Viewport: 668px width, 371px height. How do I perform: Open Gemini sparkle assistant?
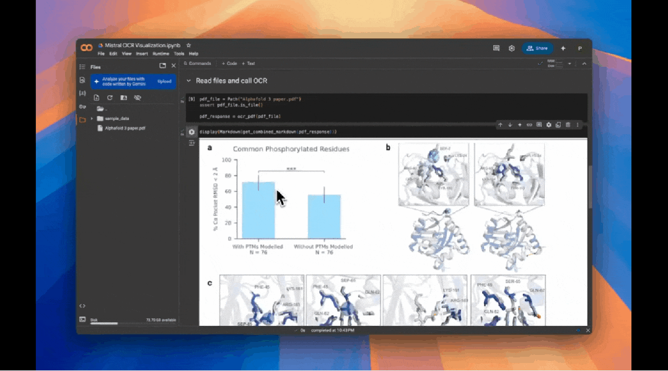click(x=563, y=48)
